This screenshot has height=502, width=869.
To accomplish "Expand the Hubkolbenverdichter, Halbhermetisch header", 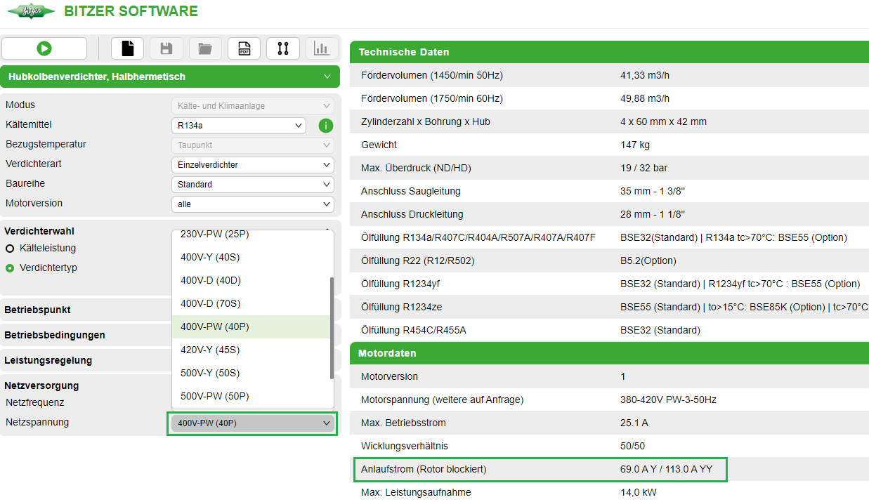I will tap(170, 77).
